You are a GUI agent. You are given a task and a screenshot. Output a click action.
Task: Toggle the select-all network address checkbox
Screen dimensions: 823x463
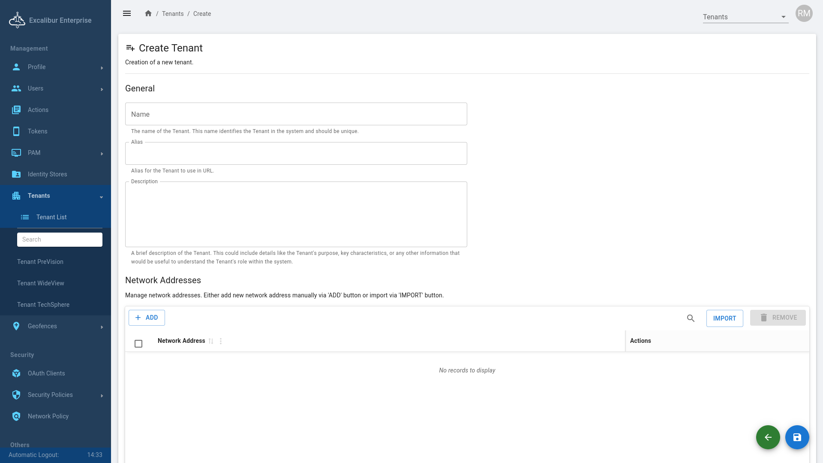pos(138,344)
